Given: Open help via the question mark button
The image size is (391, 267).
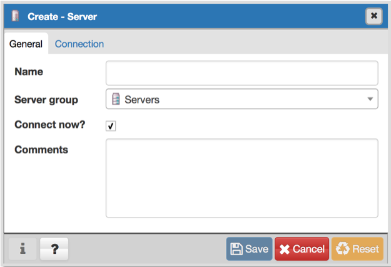Looking at the screenshot, I should 54,249.
